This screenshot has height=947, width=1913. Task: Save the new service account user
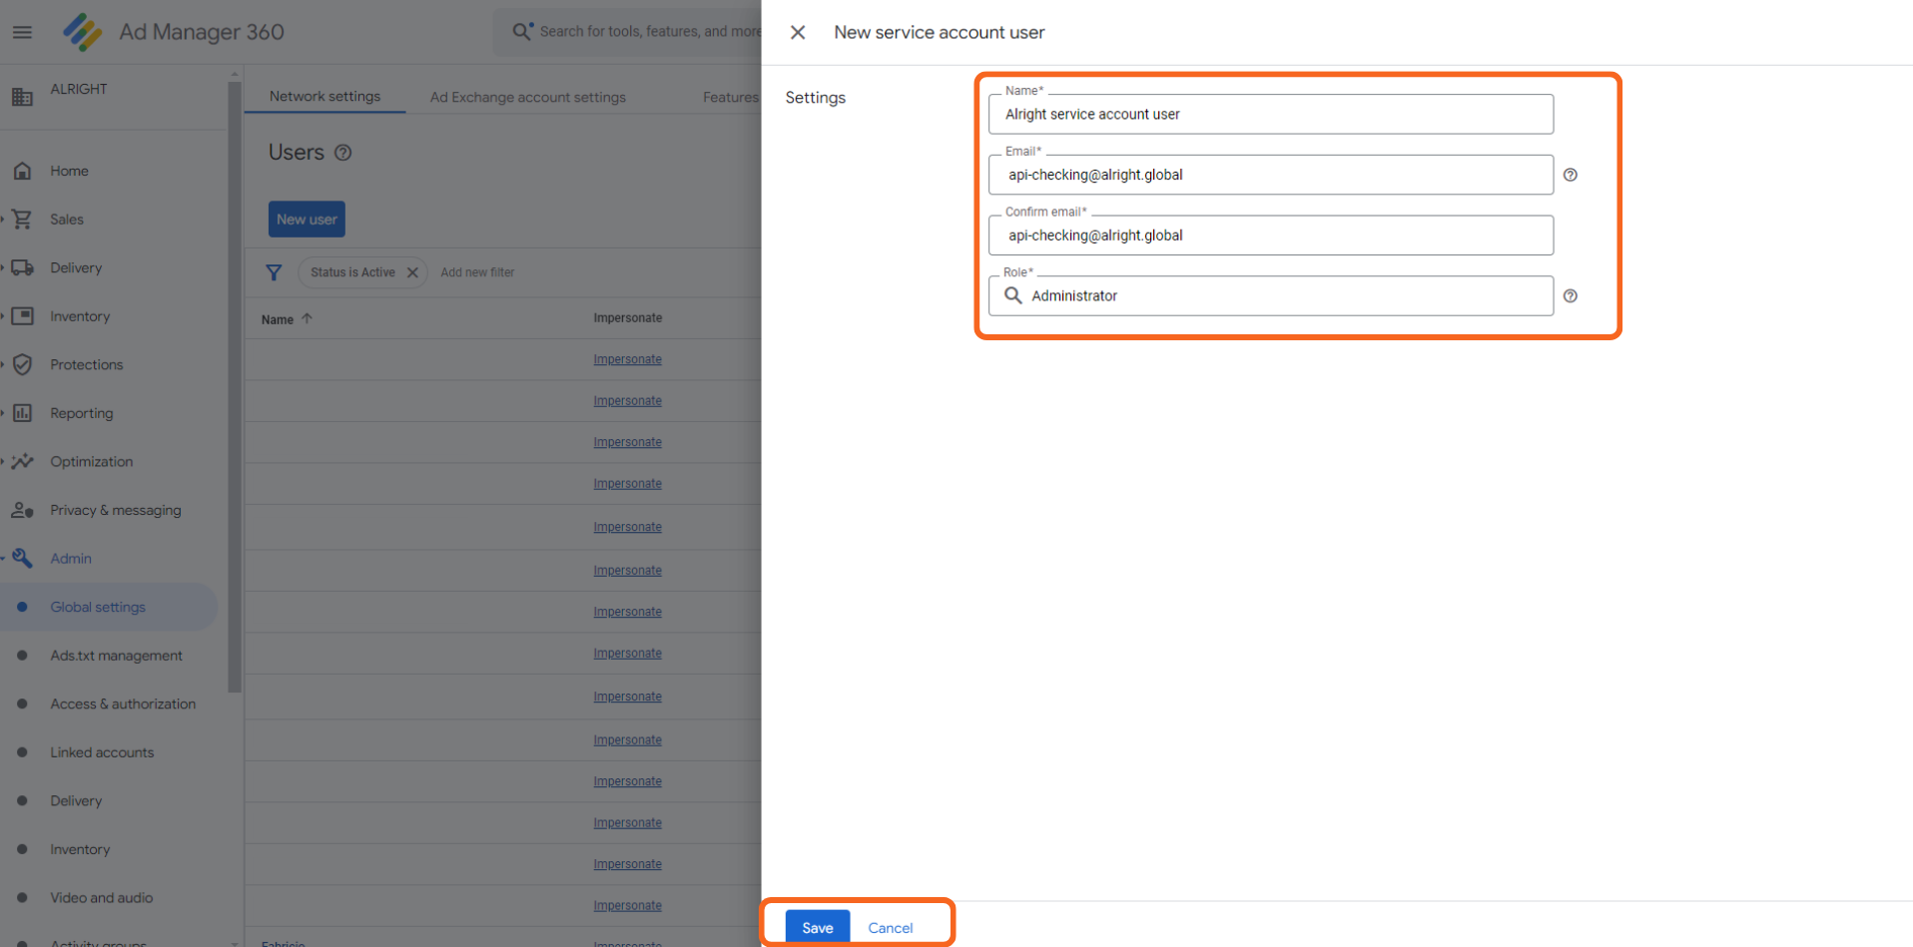[x=817, y=927]
